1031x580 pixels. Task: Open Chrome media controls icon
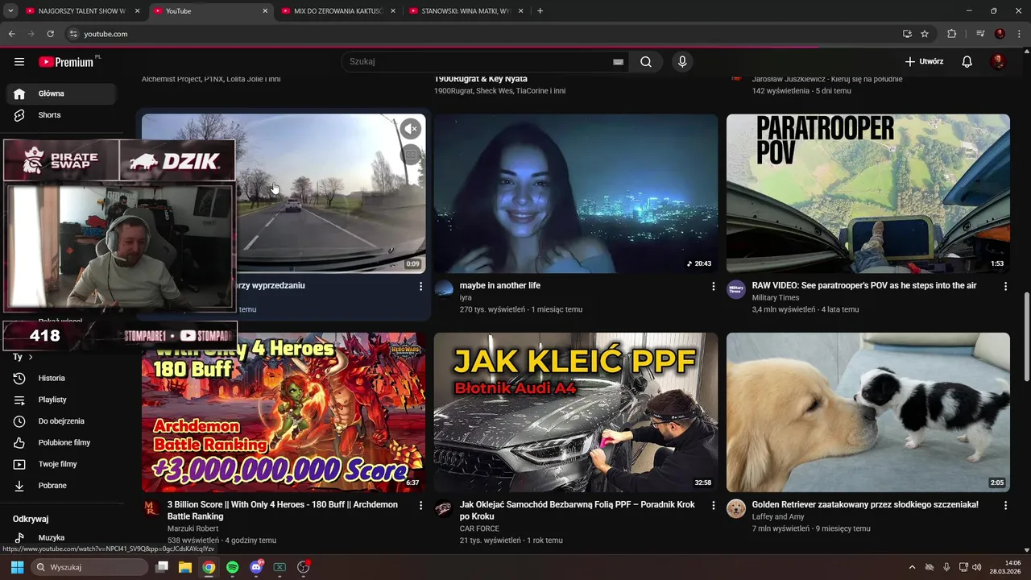pyautogui.click(x=980, y=34)
